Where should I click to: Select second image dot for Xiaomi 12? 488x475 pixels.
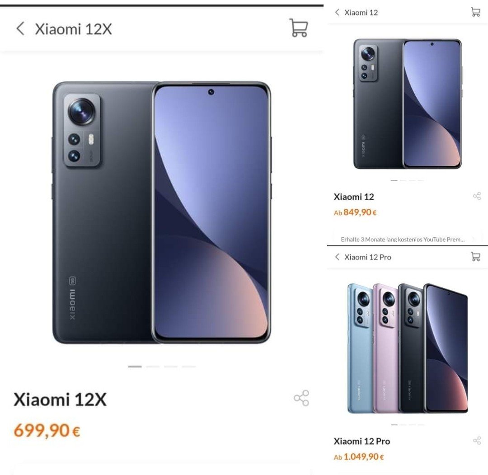[x=403, y=180]
